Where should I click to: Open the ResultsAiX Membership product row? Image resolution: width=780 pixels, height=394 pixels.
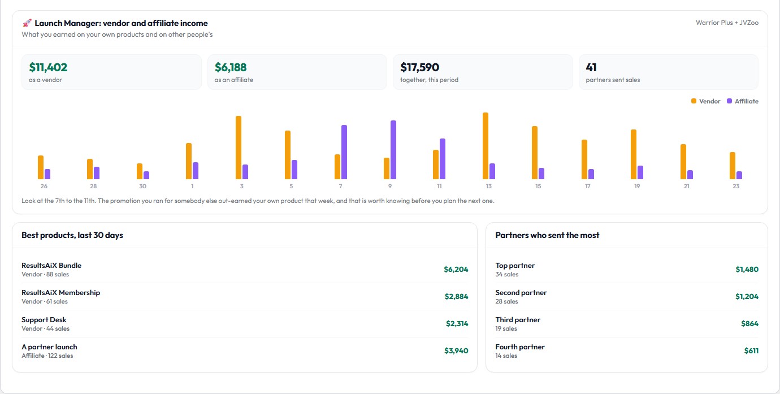[x=245, y=297]
